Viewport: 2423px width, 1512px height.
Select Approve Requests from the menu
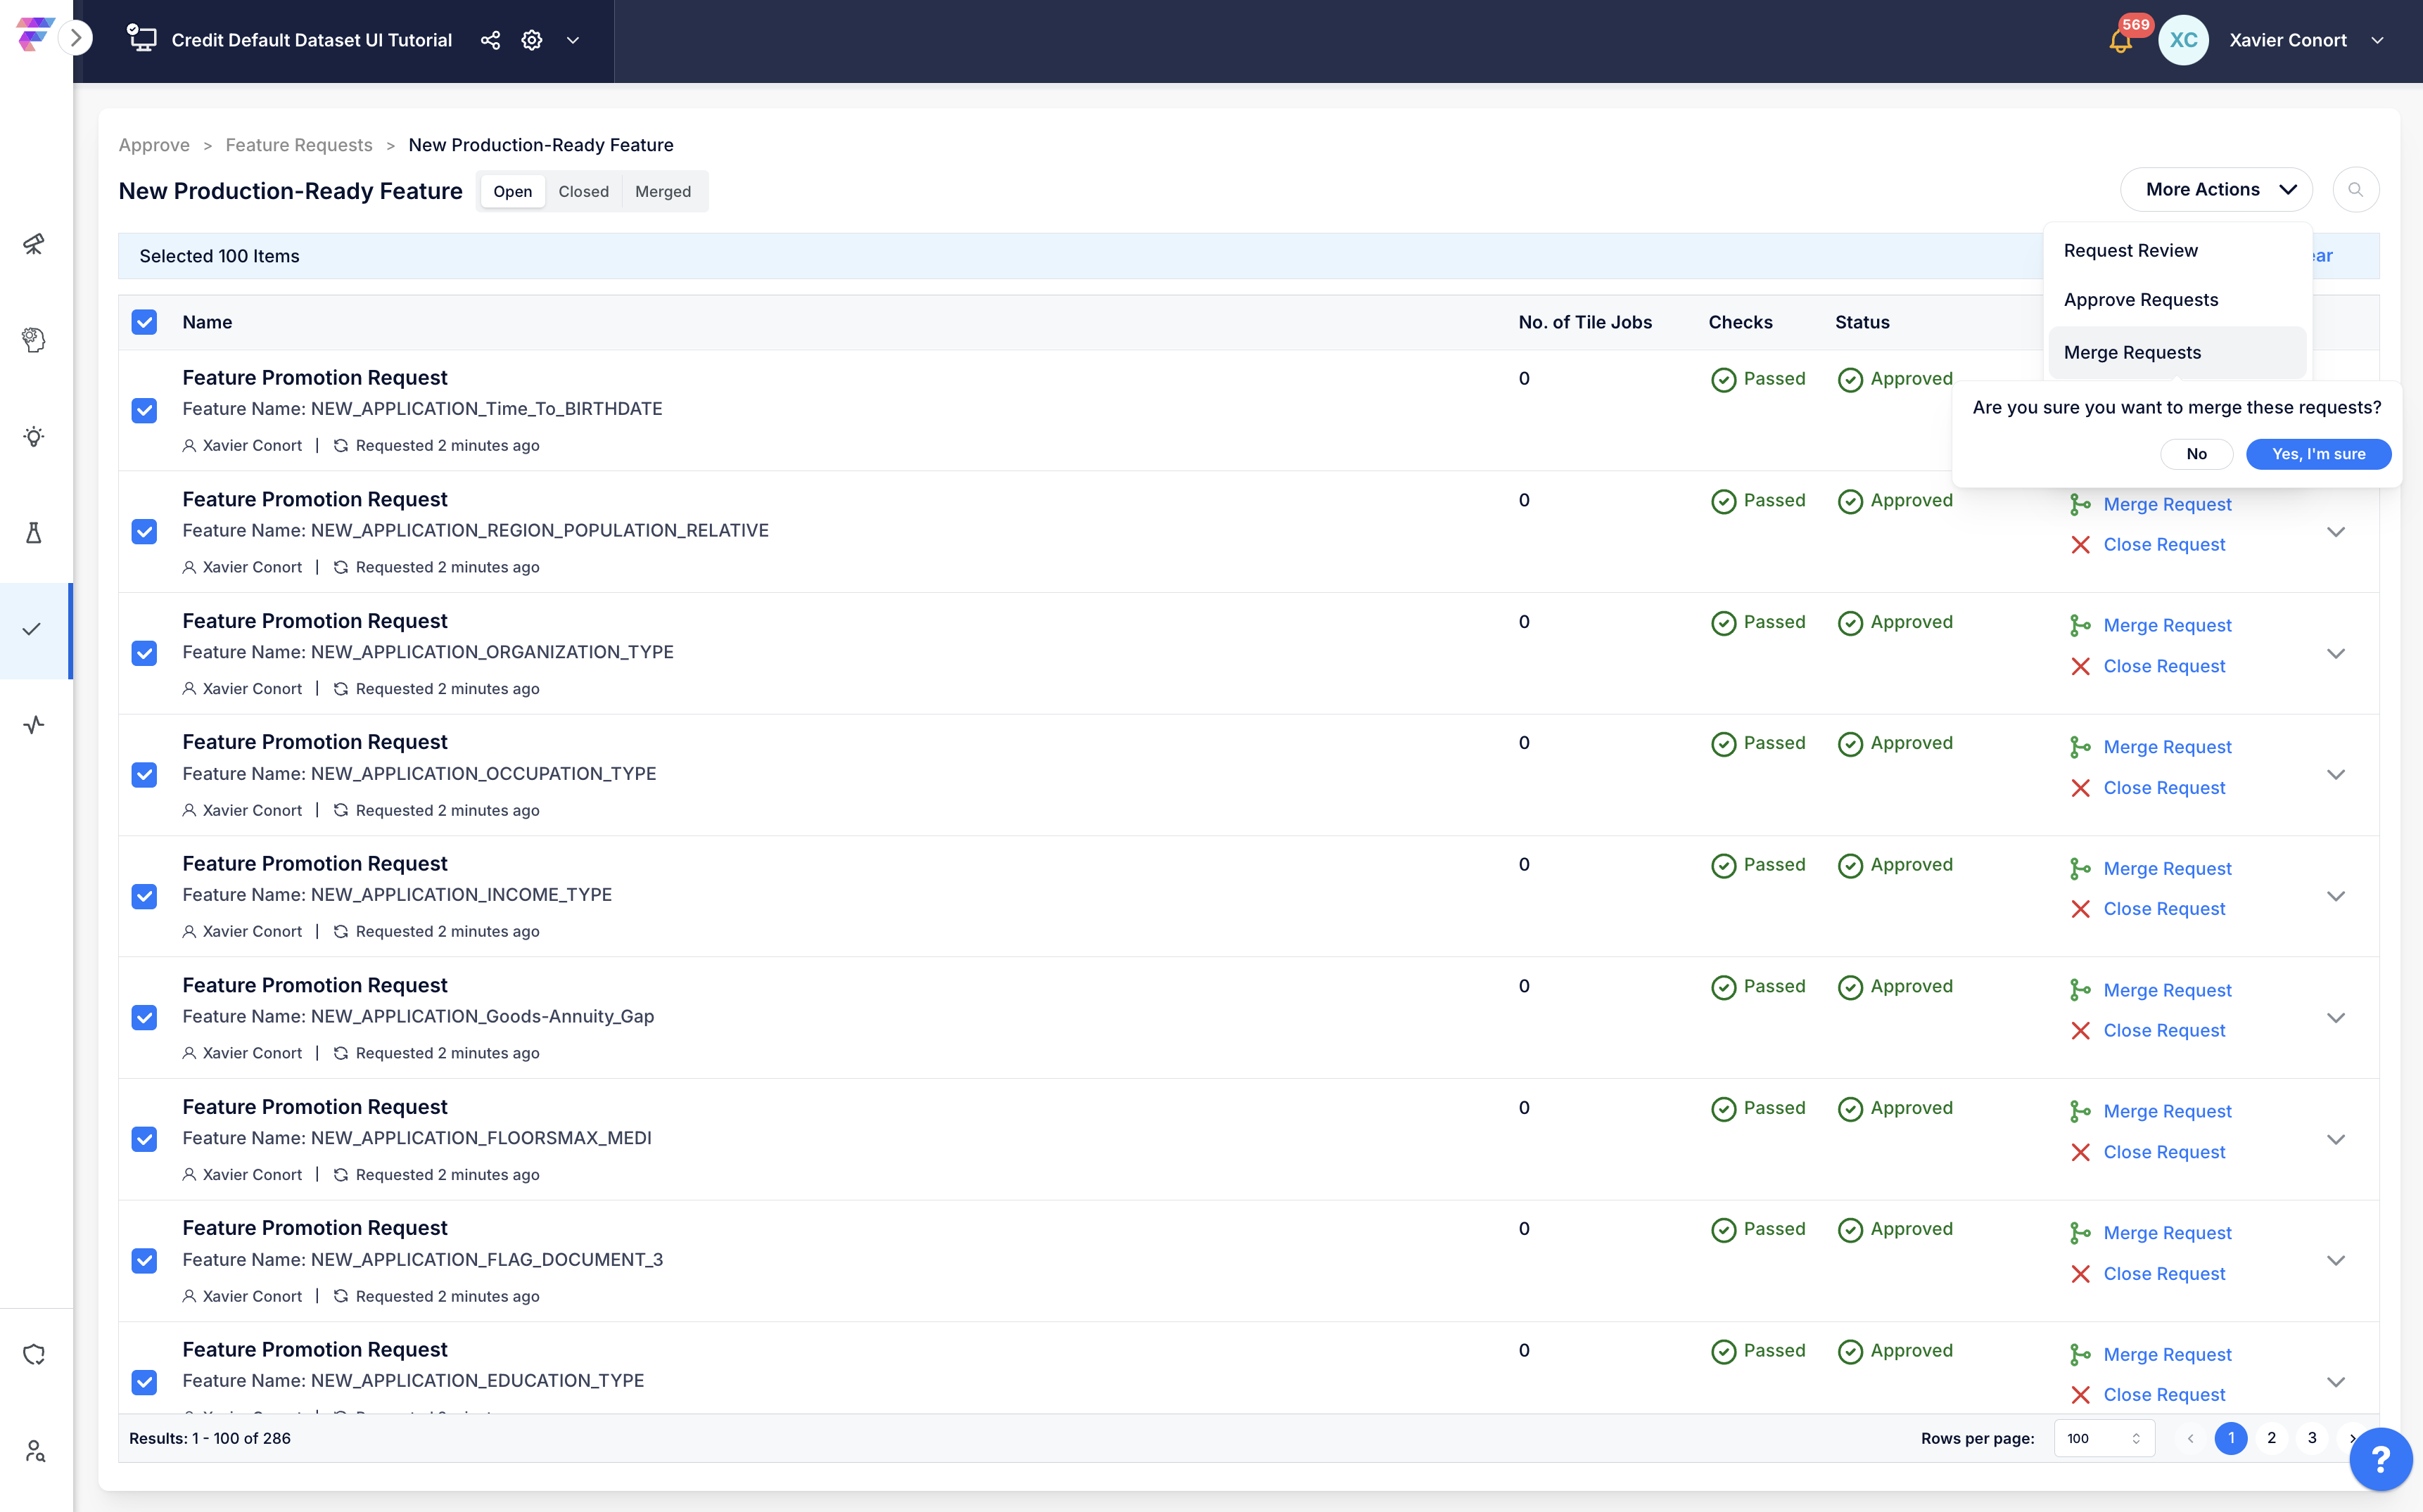tap(2141, 300)
